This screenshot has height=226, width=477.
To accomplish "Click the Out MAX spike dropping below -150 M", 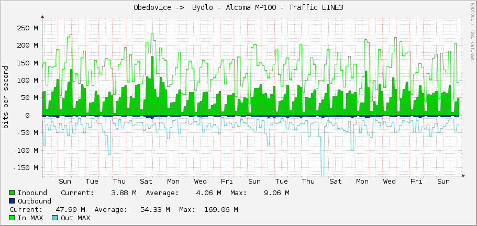I will (x=323, y=156).
